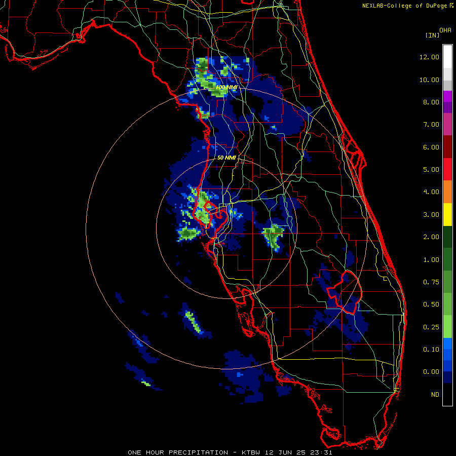Select the bright red legend swatch
Viewport: 456px width, 456px height.
[447, 169]
